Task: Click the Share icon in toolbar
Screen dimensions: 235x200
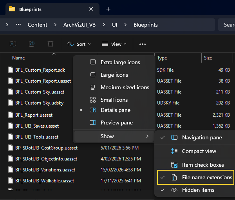Action: [x=32, y=44]
